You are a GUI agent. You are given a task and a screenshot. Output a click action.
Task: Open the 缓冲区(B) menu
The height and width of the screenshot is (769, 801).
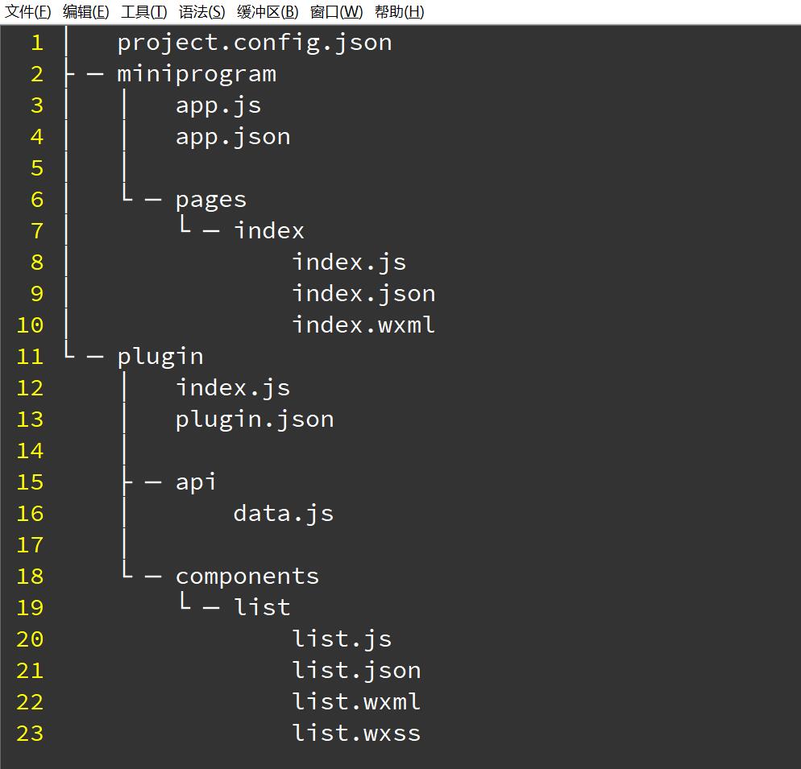[268, 12]
